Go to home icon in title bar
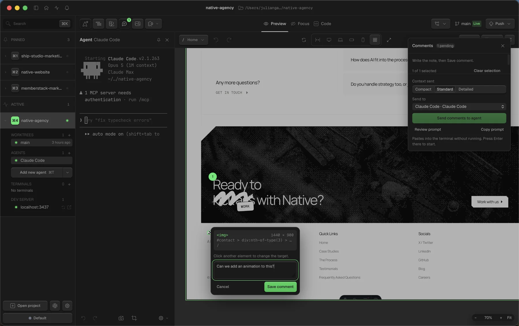 46,8
